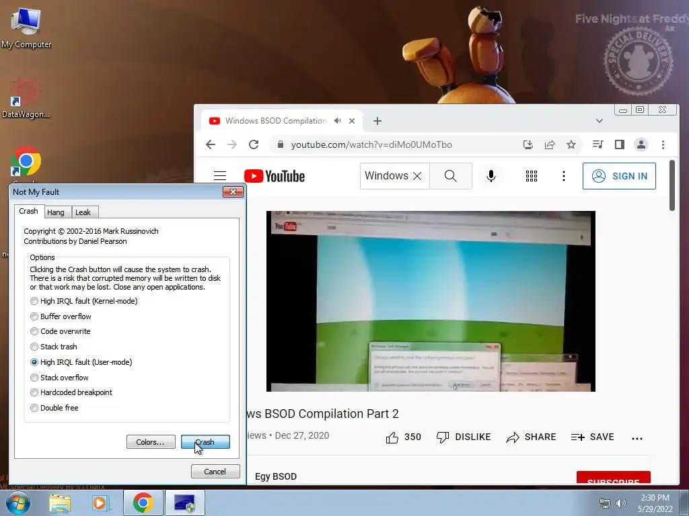Reload the YouTube page

click(x=254, y=144)
